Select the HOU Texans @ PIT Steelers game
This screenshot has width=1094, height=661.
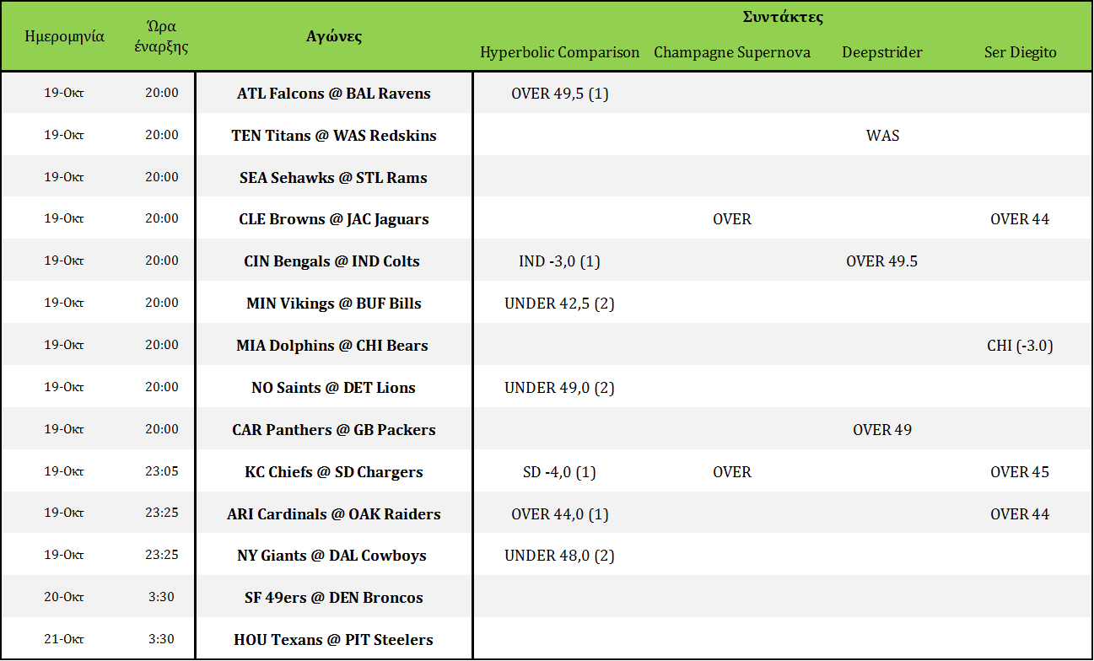334,640
